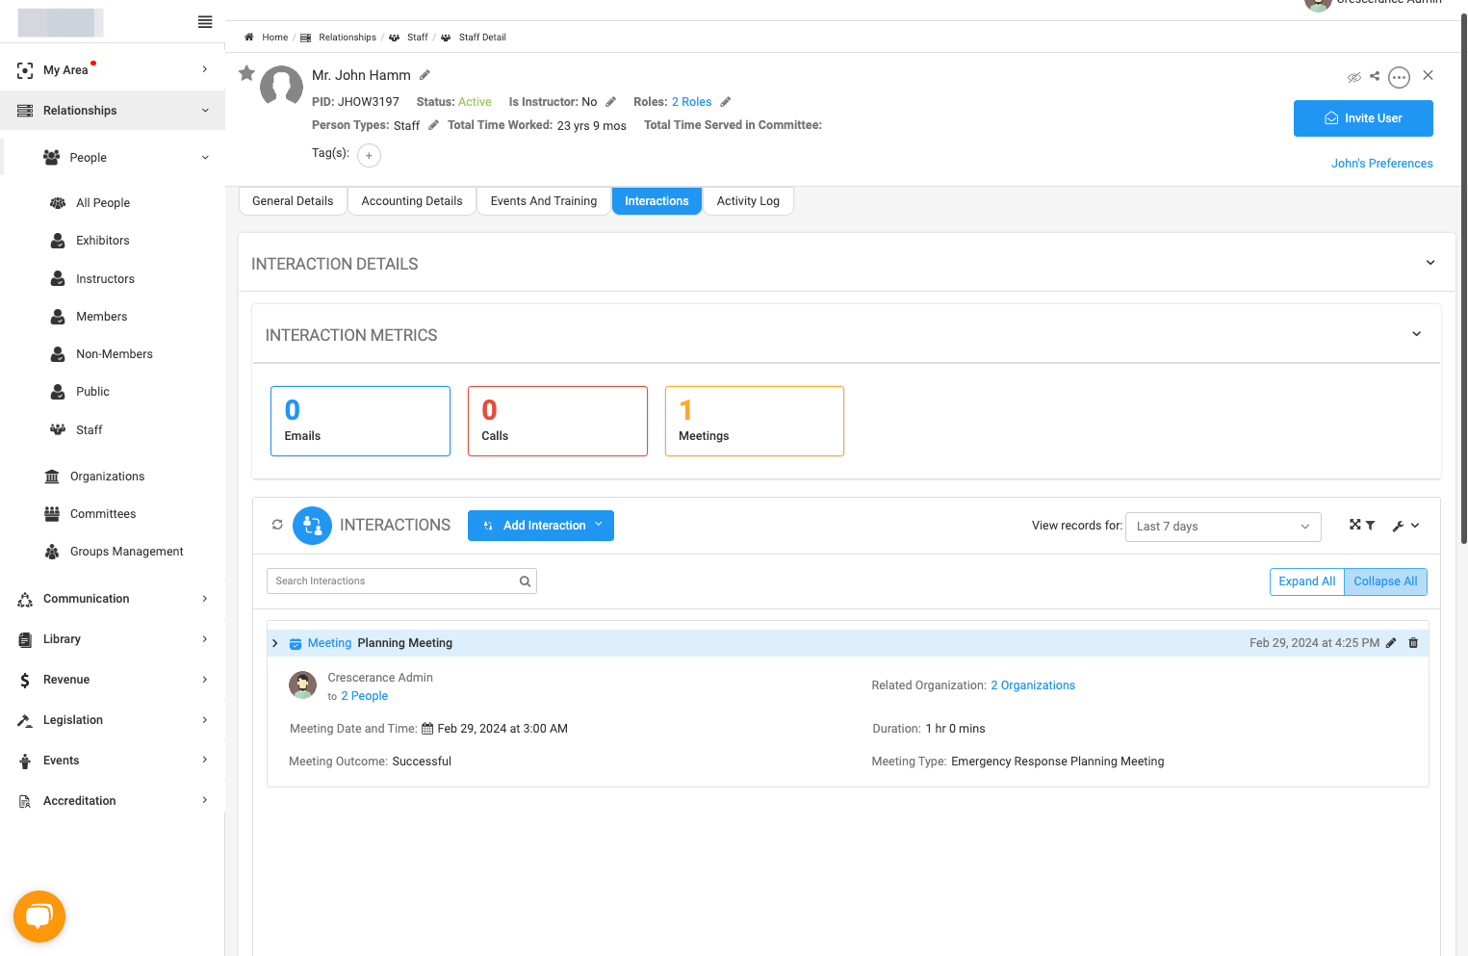The image size is (1468, 956).
Task: Switch to the Accounting Details tab
Action: pos(412,201)
